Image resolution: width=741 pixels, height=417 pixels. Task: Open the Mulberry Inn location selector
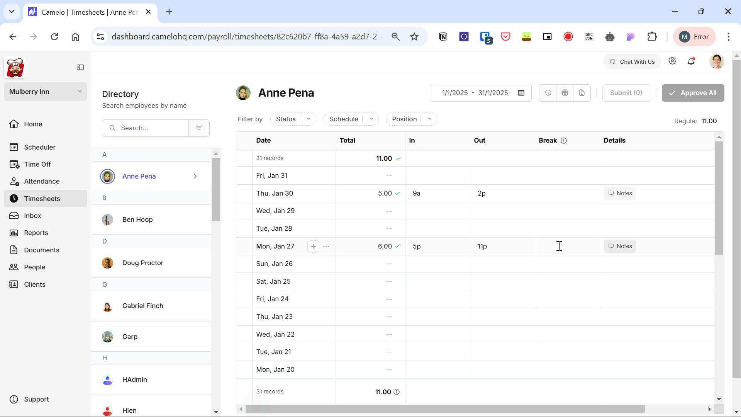[x=45, y=92]
